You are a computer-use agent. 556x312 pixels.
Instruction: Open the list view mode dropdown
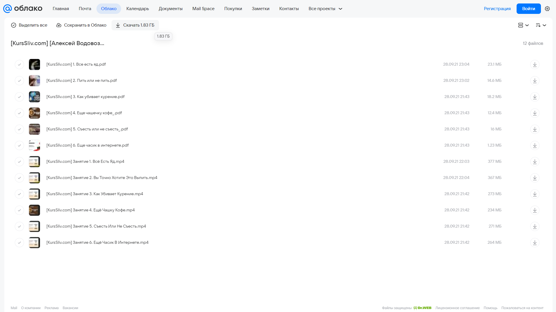pyautogui.click(x=523, y=25)
